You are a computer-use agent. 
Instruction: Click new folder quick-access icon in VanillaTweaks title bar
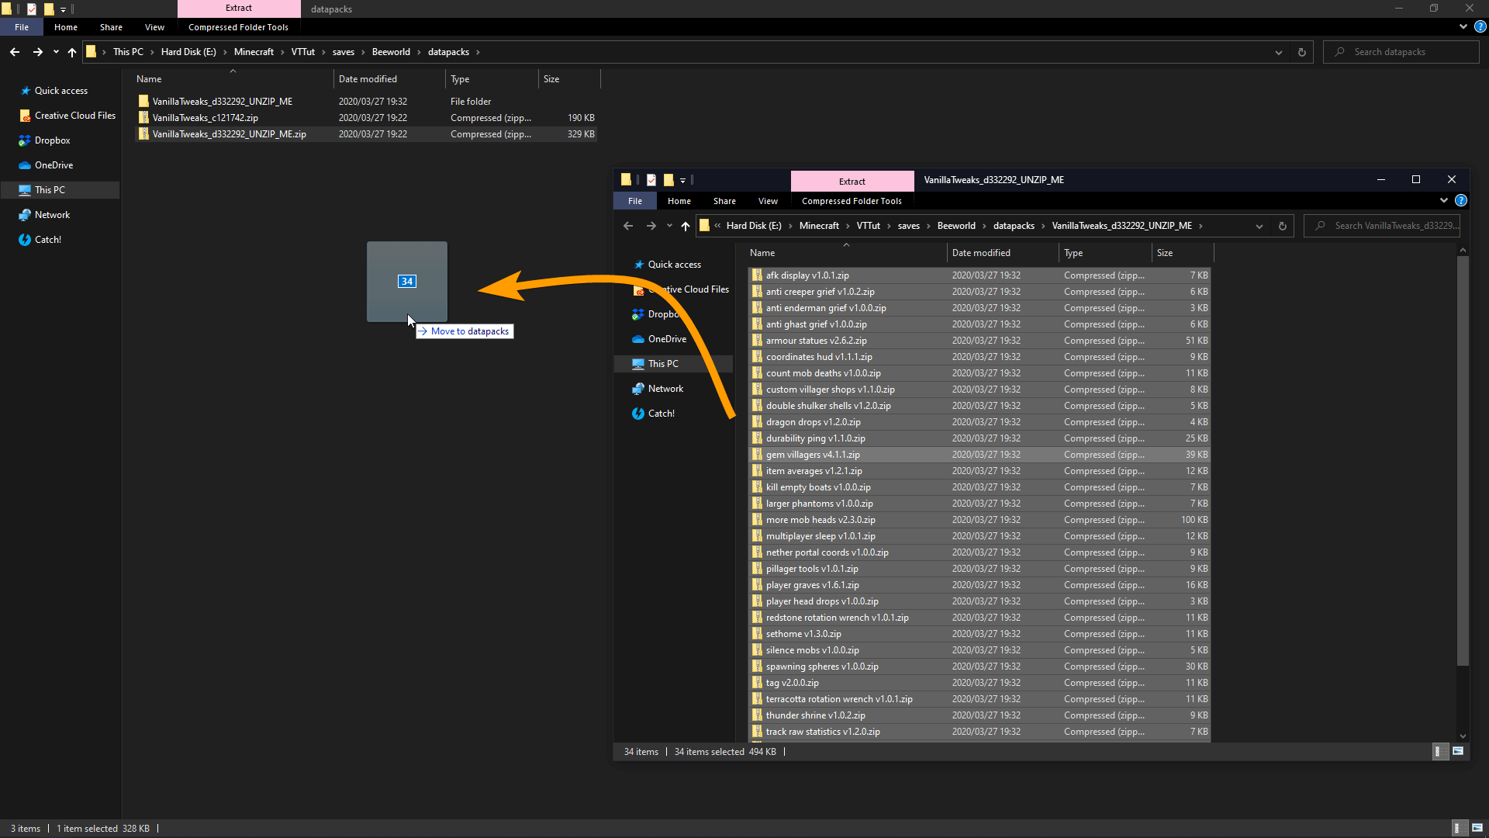point(668,180)
